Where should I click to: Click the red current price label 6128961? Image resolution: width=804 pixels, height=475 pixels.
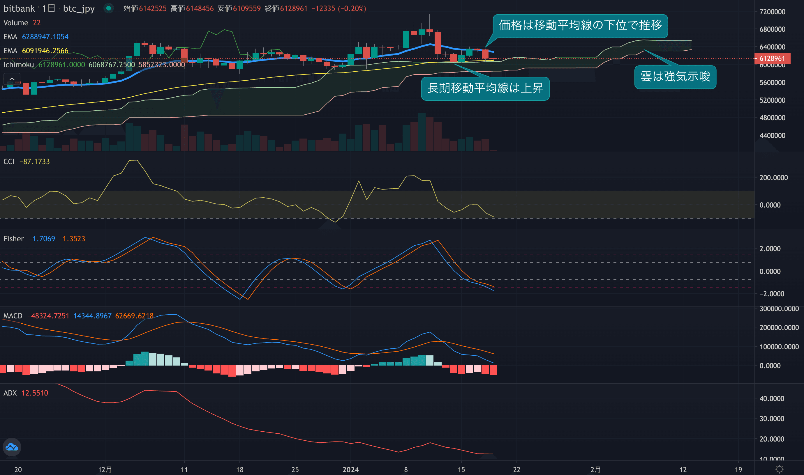click(772, 59)
